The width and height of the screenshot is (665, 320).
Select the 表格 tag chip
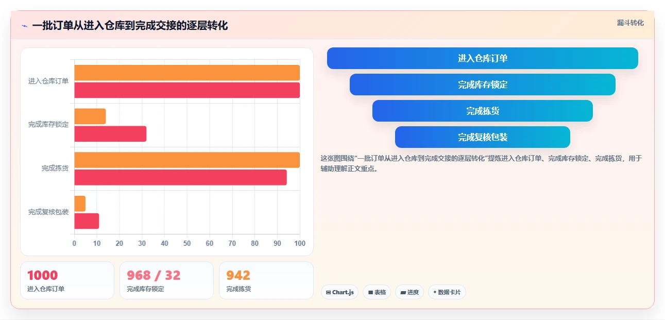click(377, 292)
